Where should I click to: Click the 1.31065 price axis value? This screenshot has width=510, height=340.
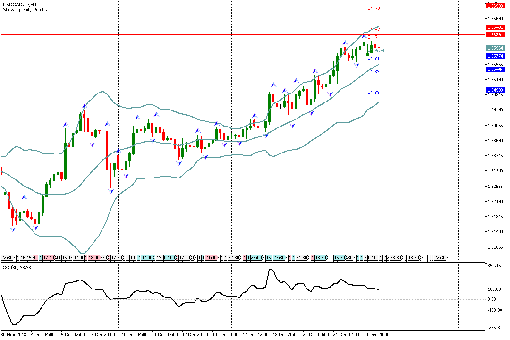click(x=495, y=247)
